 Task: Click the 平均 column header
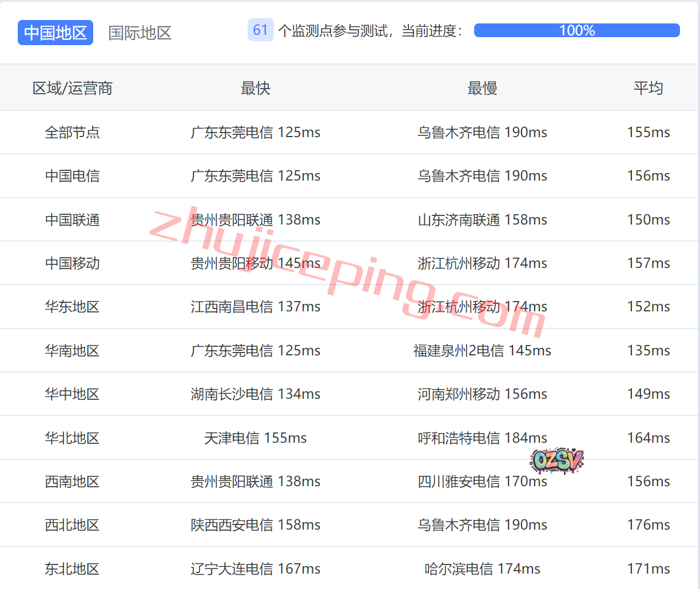click(x=648, y=88)
